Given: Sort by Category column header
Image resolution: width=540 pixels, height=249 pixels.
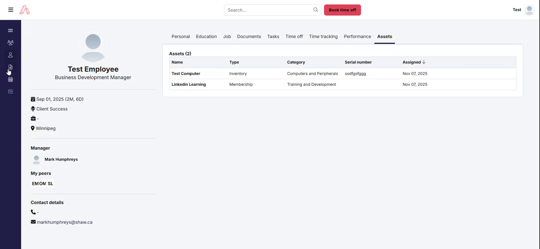Looking at the screenshot, I should 296,62.
